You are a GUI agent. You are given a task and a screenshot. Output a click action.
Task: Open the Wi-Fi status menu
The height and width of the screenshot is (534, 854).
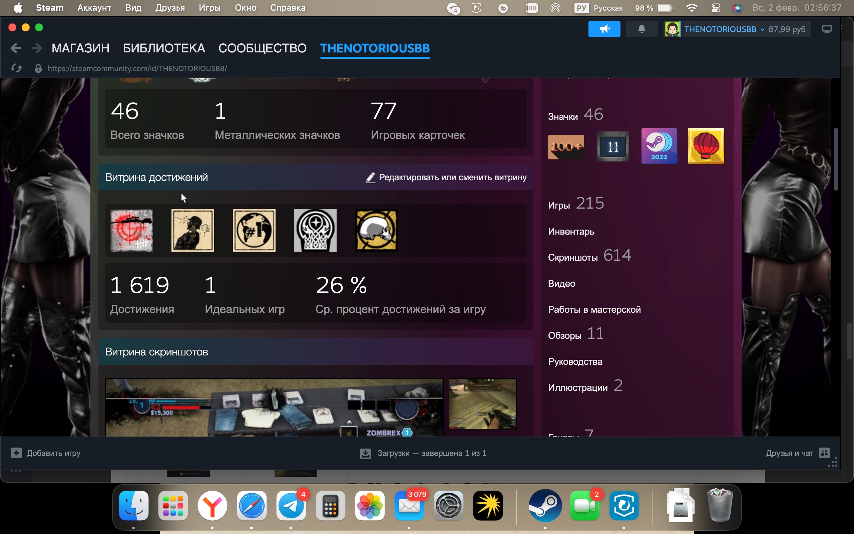[x=692, y=8]
